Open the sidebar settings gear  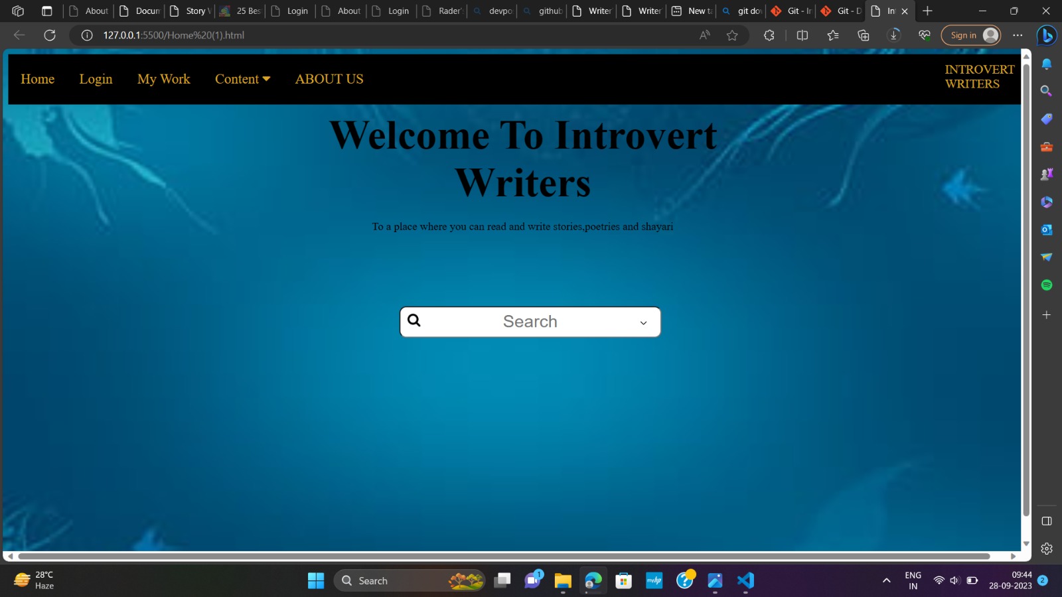pyautogui.click(x=1047, y=549)
